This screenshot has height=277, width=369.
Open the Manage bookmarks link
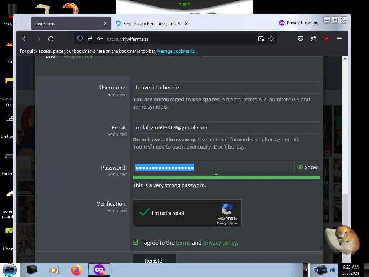click(x=177, y=51)
